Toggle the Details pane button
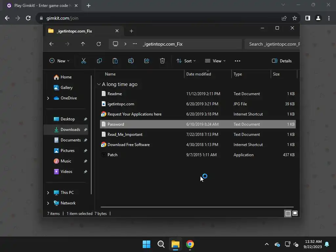 point(282,61)
